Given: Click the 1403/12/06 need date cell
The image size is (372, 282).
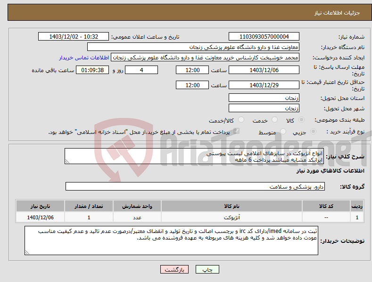Looking at the screenshot, I should coord(40,217).
